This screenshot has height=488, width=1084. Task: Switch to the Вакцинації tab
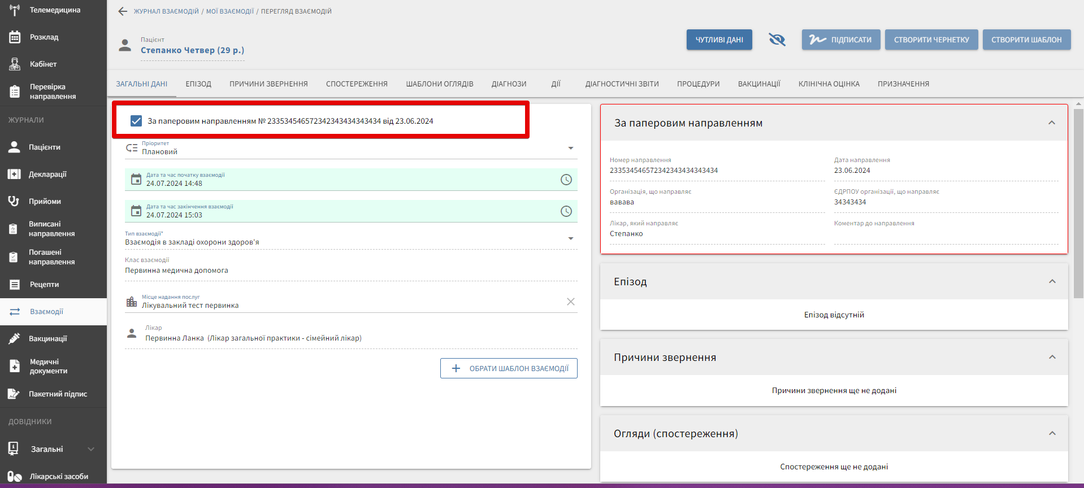click(x=758, y=84)
